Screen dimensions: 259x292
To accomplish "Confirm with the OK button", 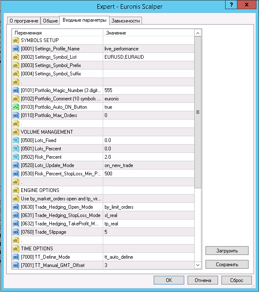I will (169, 280).
